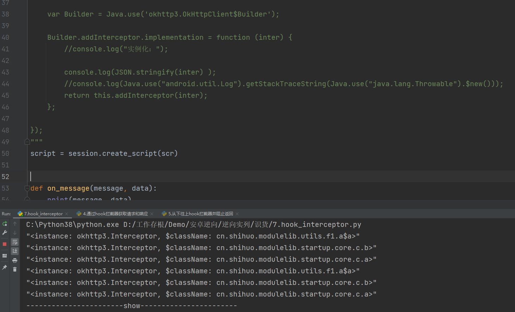The image size is (515, 312).
Task: Click 'console.log(JSON.stringify(inter) );' line
Action: tap(140, 72)
